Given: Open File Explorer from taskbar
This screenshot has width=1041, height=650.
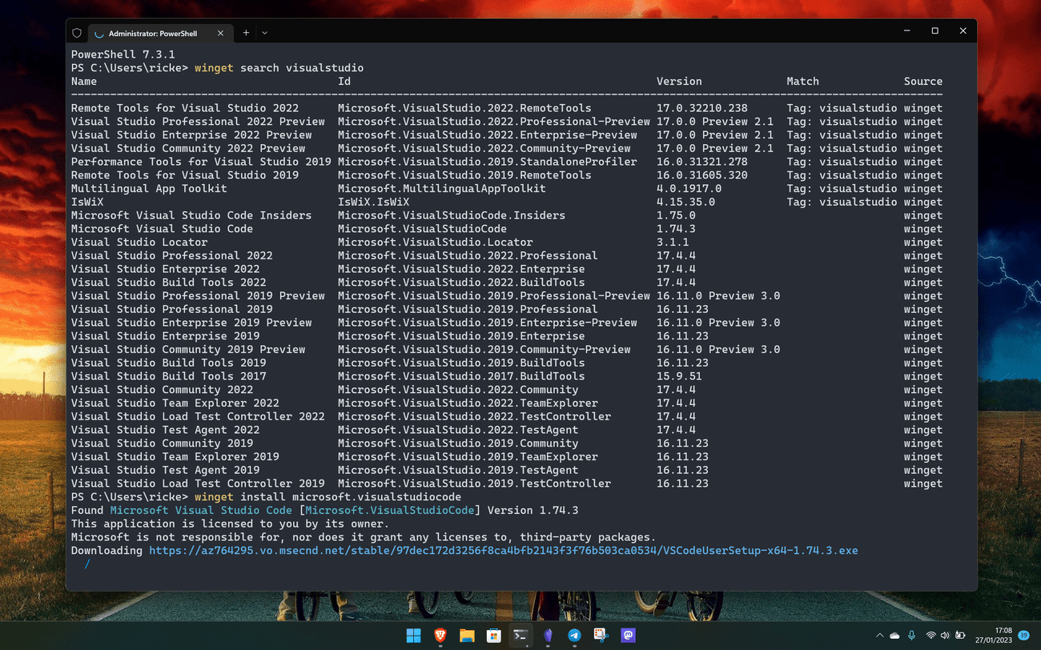Looking at the screenshot, I should [x=467, y=636].
